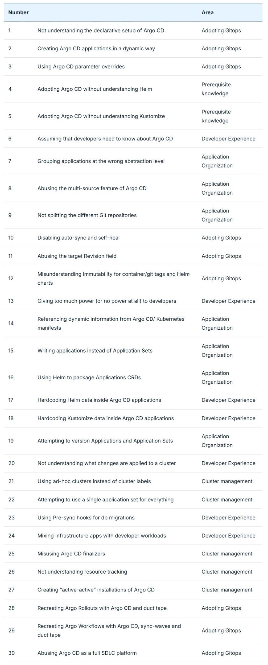Image resolution: width=268 pixels, height=665 pixels.
Task: Click the Area column header
Action: [208, 12]
